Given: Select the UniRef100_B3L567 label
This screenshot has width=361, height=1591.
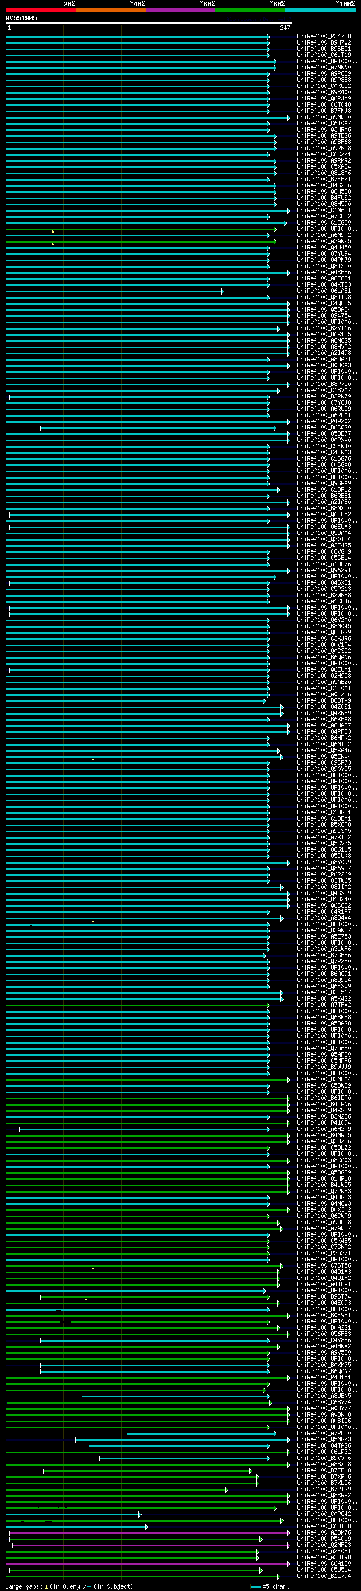Looking at the screenshot, I should (x=324, y=993).
